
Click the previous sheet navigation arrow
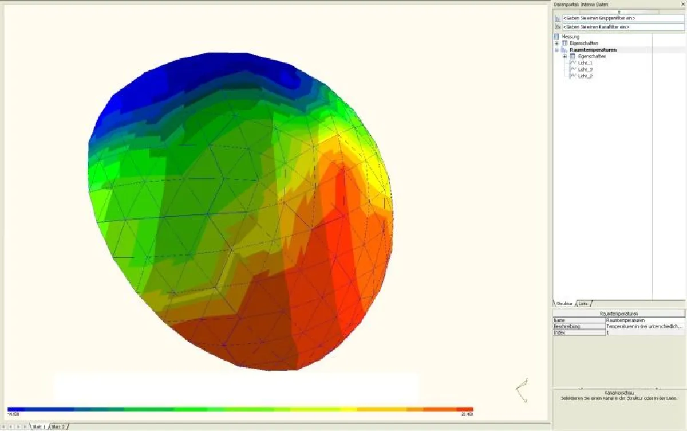11,427
